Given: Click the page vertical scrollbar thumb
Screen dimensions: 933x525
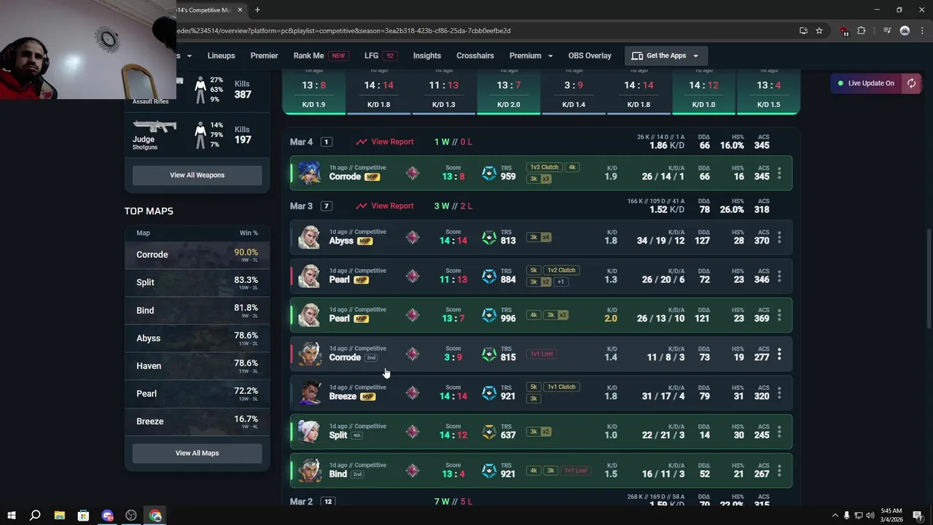Looking at the screenshot, I should [x=928, y=279].
